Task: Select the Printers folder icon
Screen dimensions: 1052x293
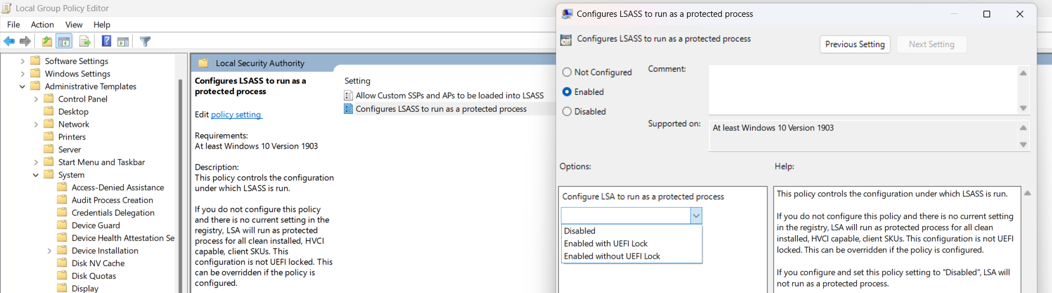Action: click(49, 136)
